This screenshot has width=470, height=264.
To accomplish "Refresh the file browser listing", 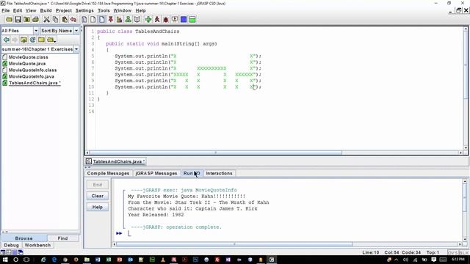I will point(32,40).
